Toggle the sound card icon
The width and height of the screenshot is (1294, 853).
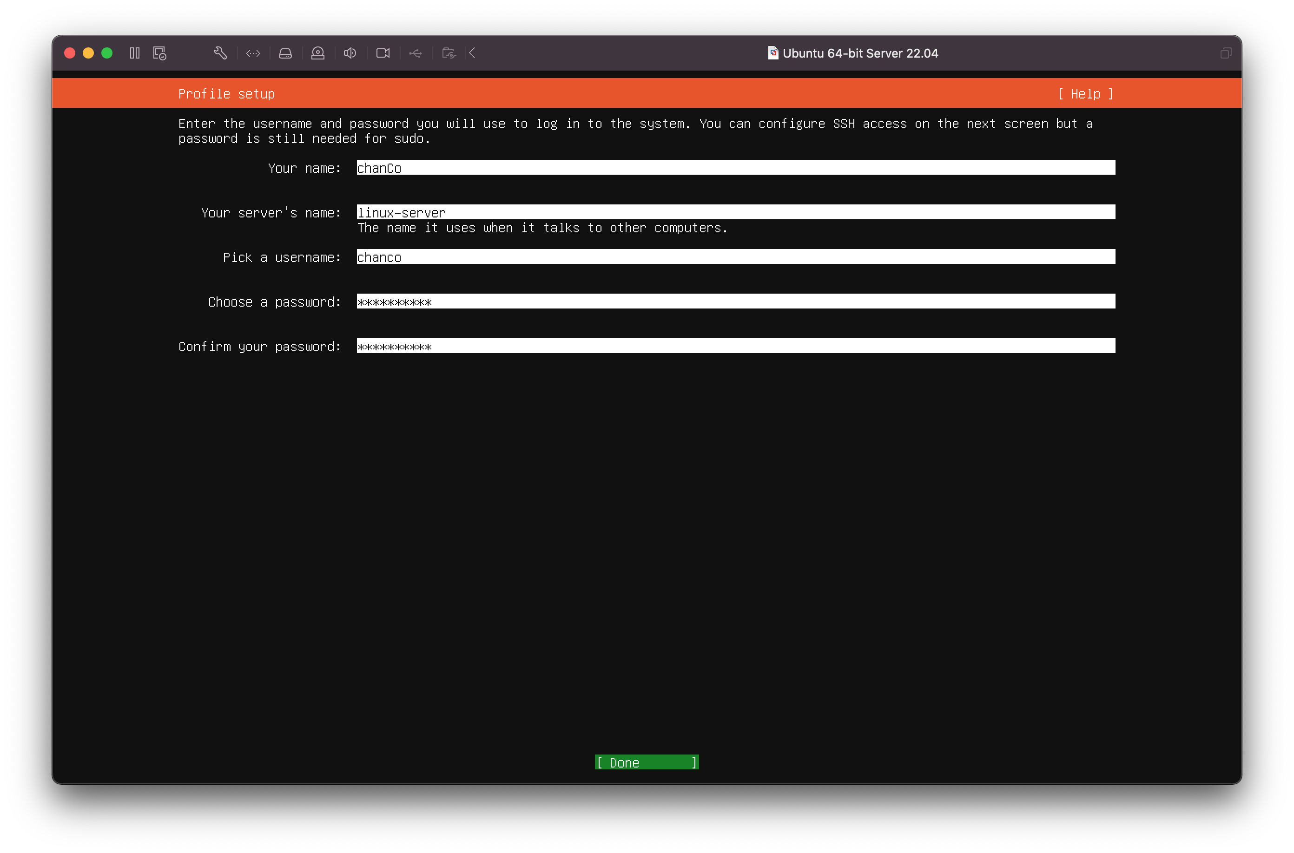pos(350,53)
